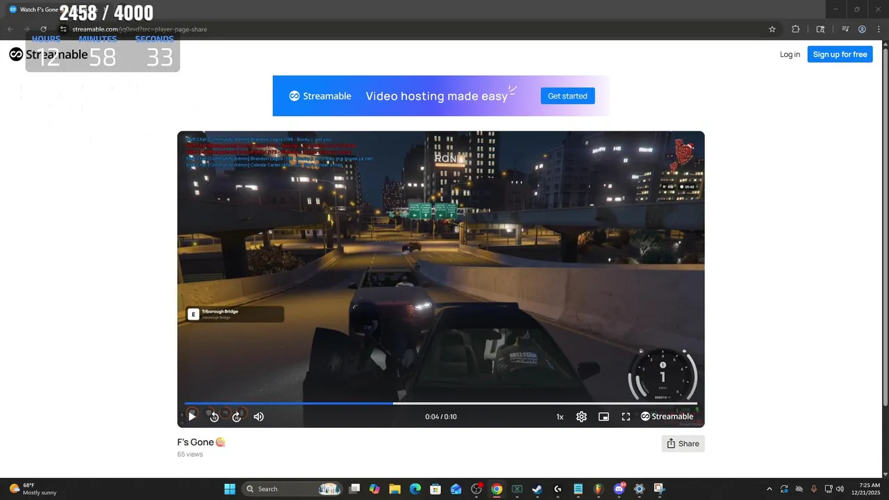Image resolution: width=889 pixels, height=500 pixels.
Task: Click the 65 views text
Action: point(190,454)
